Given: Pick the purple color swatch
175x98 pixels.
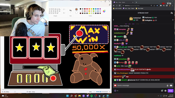Looking at the screenshot, I should [x=100, y=9].
